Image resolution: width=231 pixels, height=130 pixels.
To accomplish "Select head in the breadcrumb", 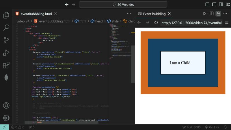I will 97,21.
